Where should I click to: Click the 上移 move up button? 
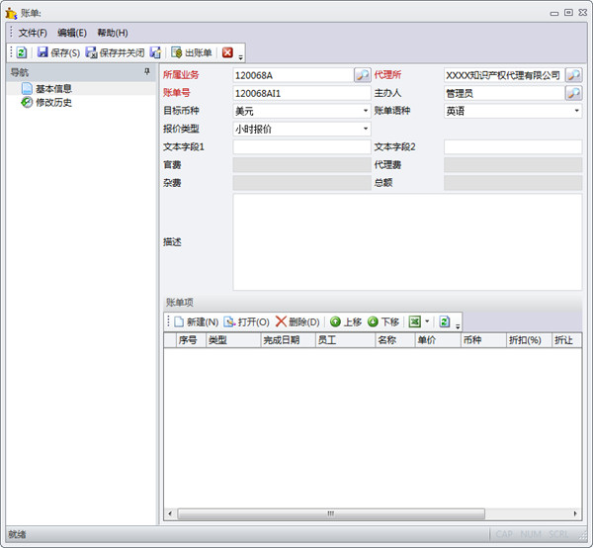tap(346, 322)
